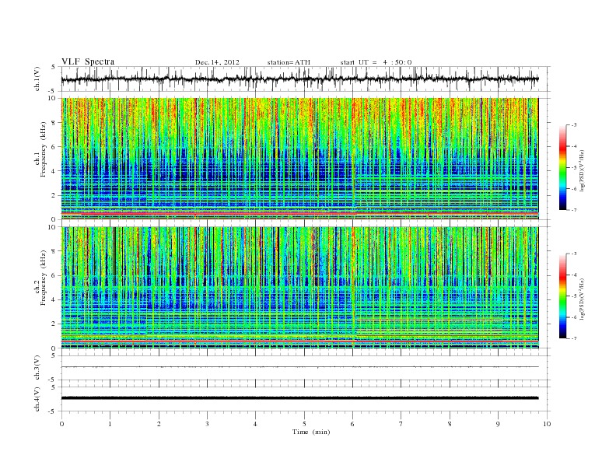Screen dimensions: 616x476
Task: Click the "7" tick on the time axis
Action: click(401, 424)
